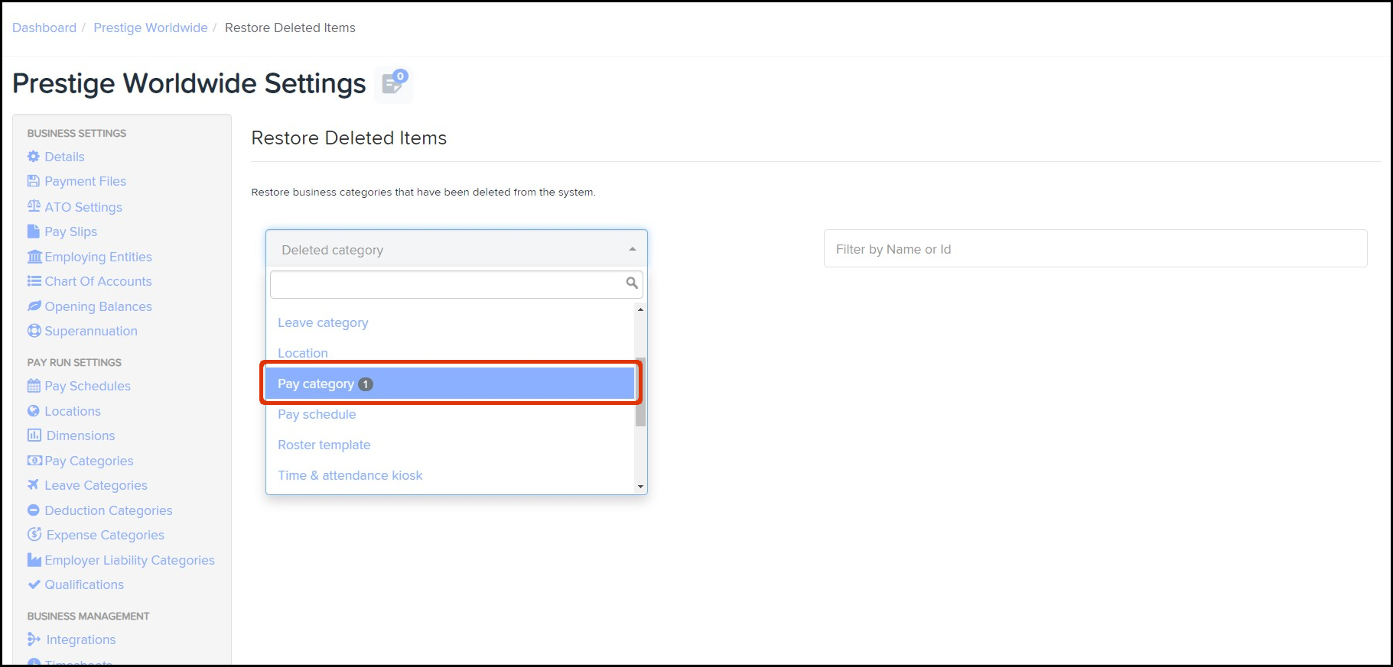This screenshot has height=667, width=1393.
Task: Choose Roster template from the dropdown list
Action: coord(324,445)
